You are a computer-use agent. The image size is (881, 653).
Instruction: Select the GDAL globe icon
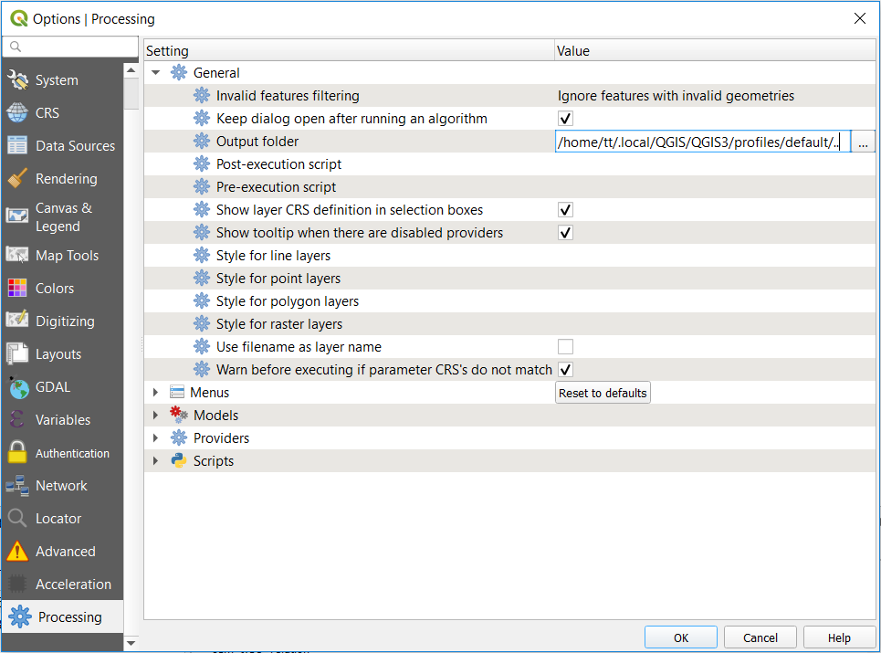(18, 387)
